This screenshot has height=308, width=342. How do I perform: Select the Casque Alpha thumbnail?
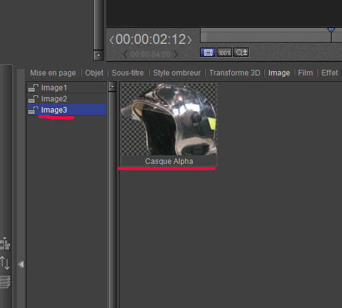pyautogui.click(x=169, y=124)
